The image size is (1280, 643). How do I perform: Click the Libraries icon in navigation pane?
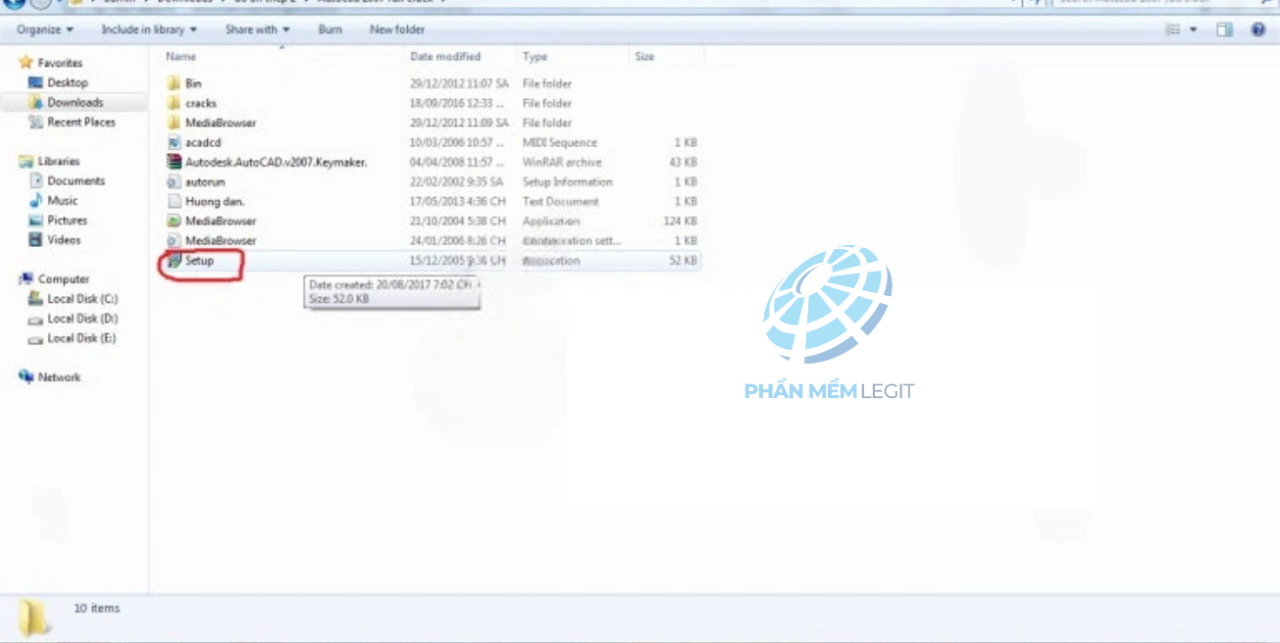26,162
